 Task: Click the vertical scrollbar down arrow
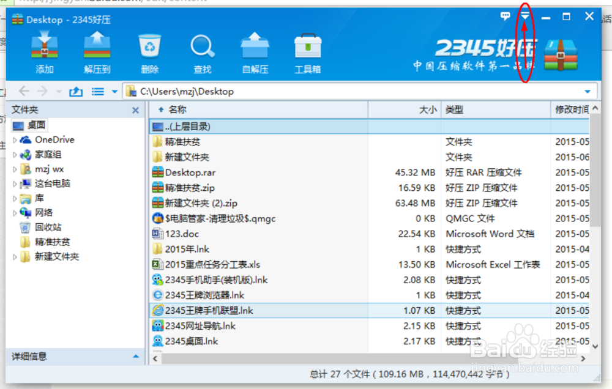point(595,346)
